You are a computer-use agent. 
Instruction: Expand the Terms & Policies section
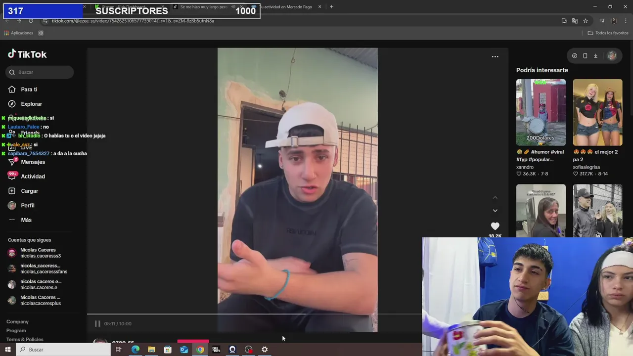click(25, 340)
